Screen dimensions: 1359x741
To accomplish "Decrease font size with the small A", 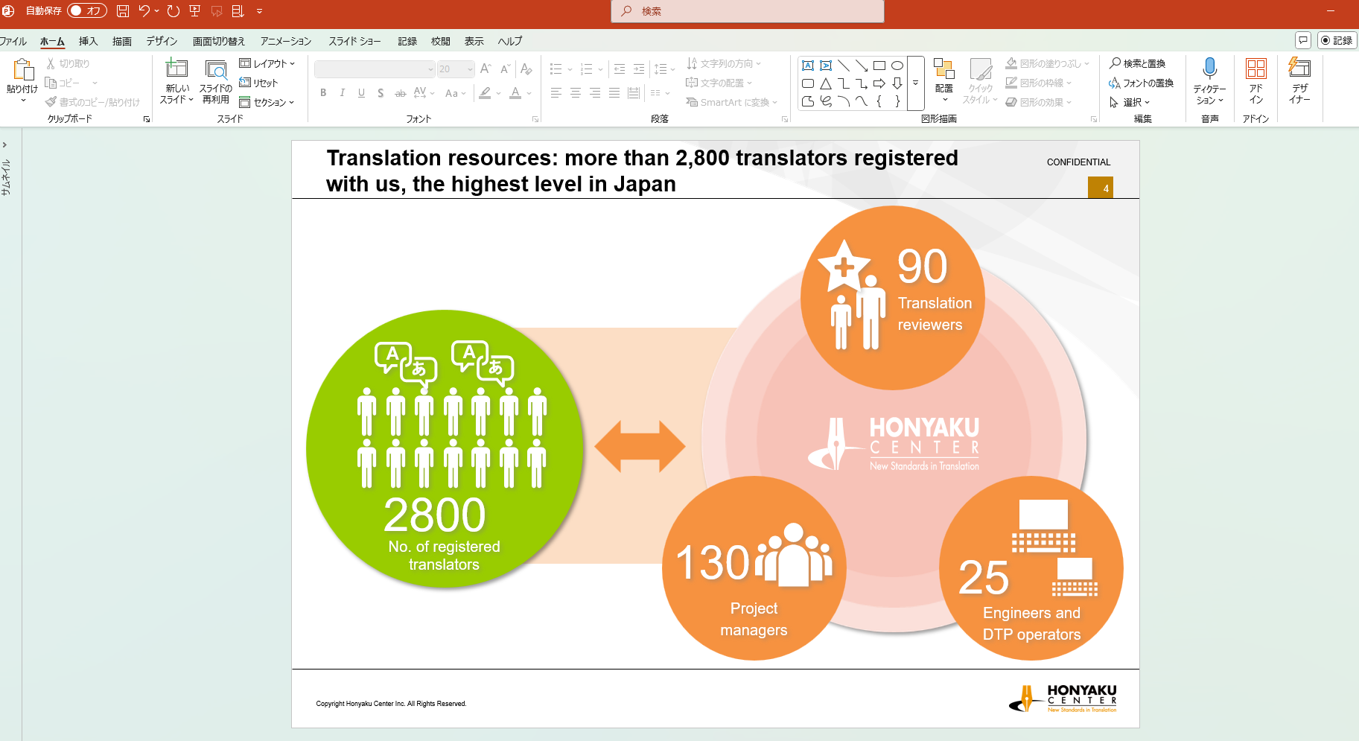I will (505, 69).
